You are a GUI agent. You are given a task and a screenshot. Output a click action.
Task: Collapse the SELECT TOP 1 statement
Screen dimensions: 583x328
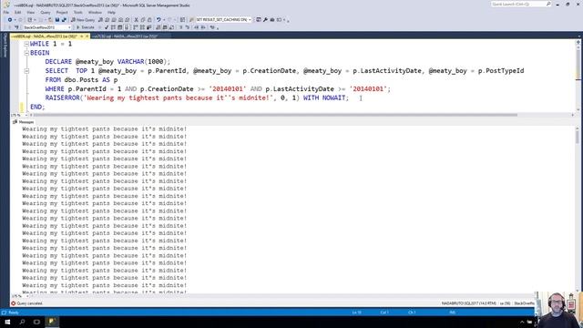point(26,71)
